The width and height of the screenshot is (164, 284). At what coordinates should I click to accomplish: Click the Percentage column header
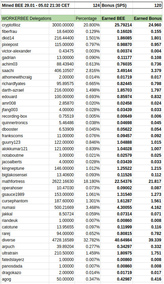click(87, 18)
